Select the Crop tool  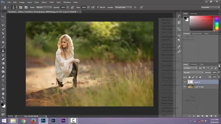click(3, 33)
